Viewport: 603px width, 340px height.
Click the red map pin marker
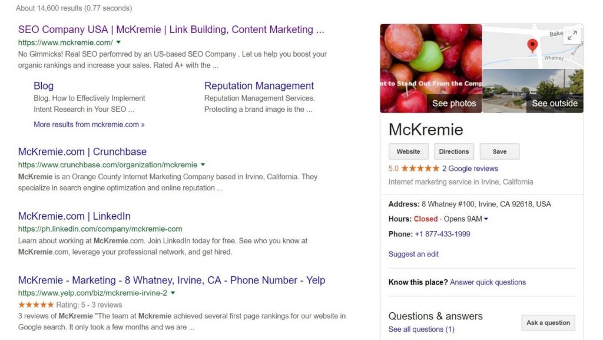(532, 45)
